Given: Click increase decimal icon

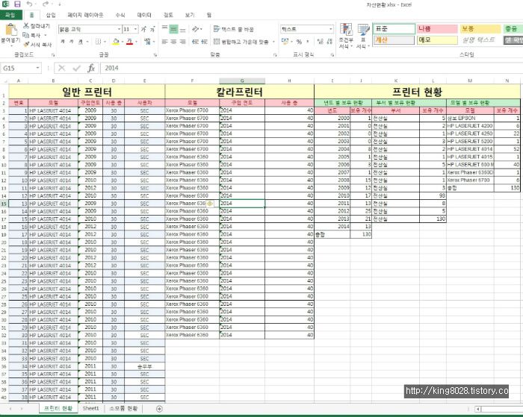Looking at the screenshot, I should (x=320, y=42).
